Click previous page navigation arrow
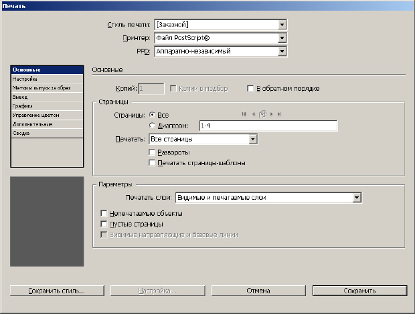Image resolution: width=415 pixels, height=314 pixels. point(253,114)
